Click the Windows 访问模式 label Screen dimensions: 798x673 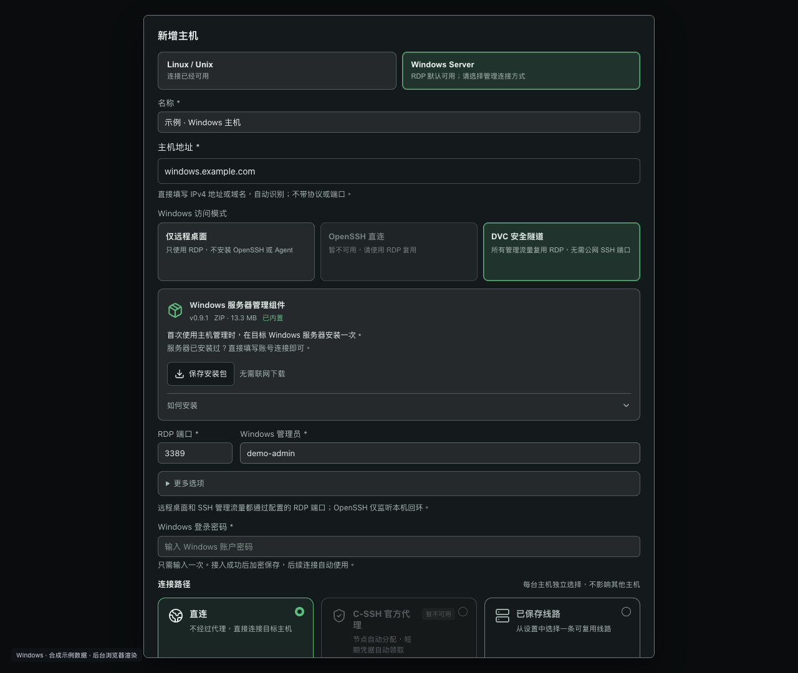(192, 213)
